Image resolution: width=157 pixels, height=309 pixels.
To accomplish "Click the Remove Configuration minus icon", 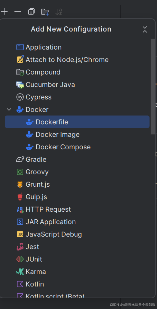I will click(18, 12).
